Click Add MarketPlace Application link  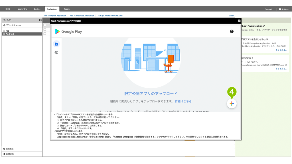(x=82, y=16)
